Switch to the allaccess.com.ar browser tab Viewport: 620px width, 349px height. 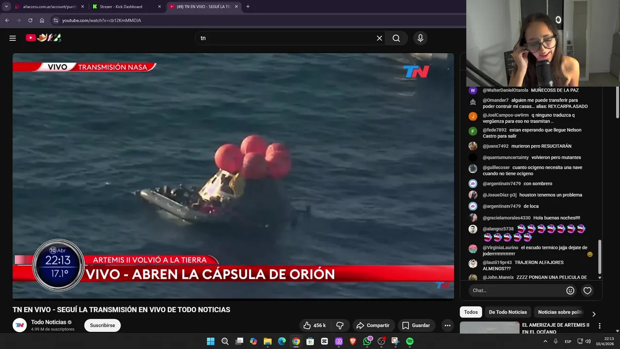pos(48,7)
